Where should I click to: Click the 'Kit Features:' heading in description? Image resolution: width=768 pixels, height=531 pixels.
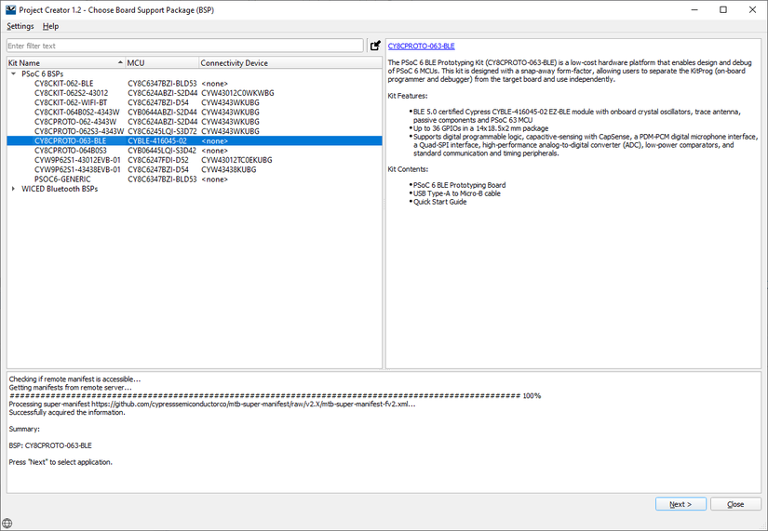click(408, 96)
